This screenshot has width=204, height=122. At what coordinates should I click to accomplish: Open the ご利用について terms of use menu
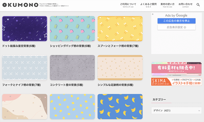point(128,5)
